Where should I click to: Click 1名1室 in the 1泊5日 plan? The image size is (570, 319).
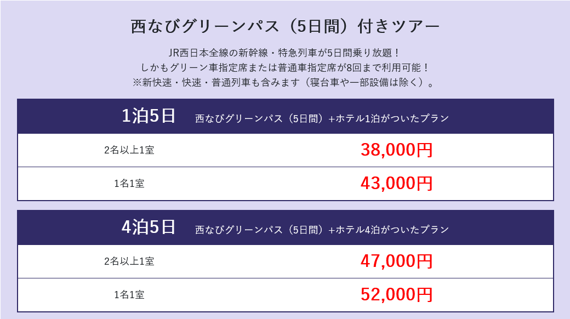coord(129,183)
